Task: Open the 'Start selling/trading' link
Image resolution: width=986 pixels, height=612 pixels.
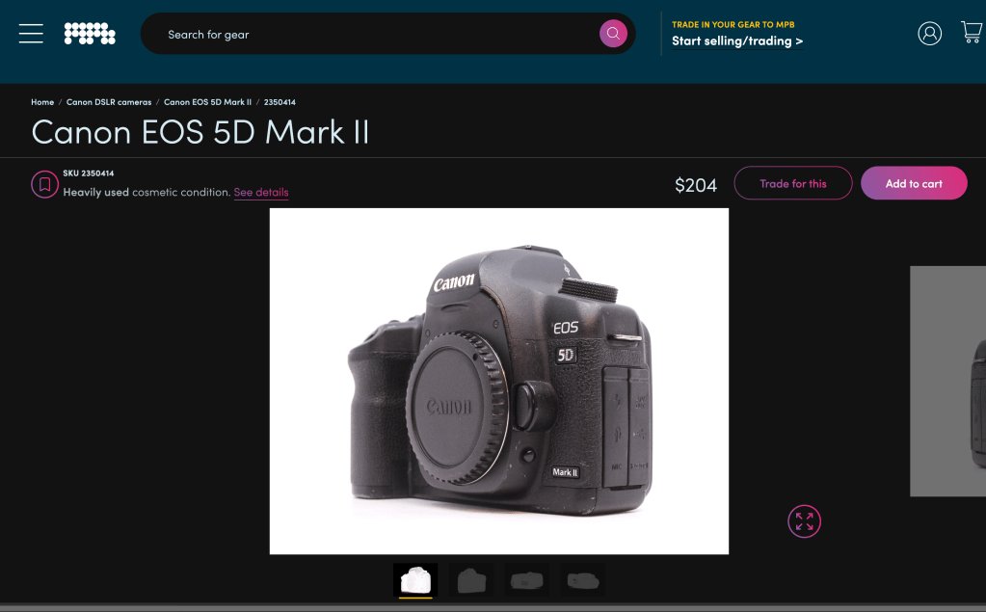Action: [737, 40]
